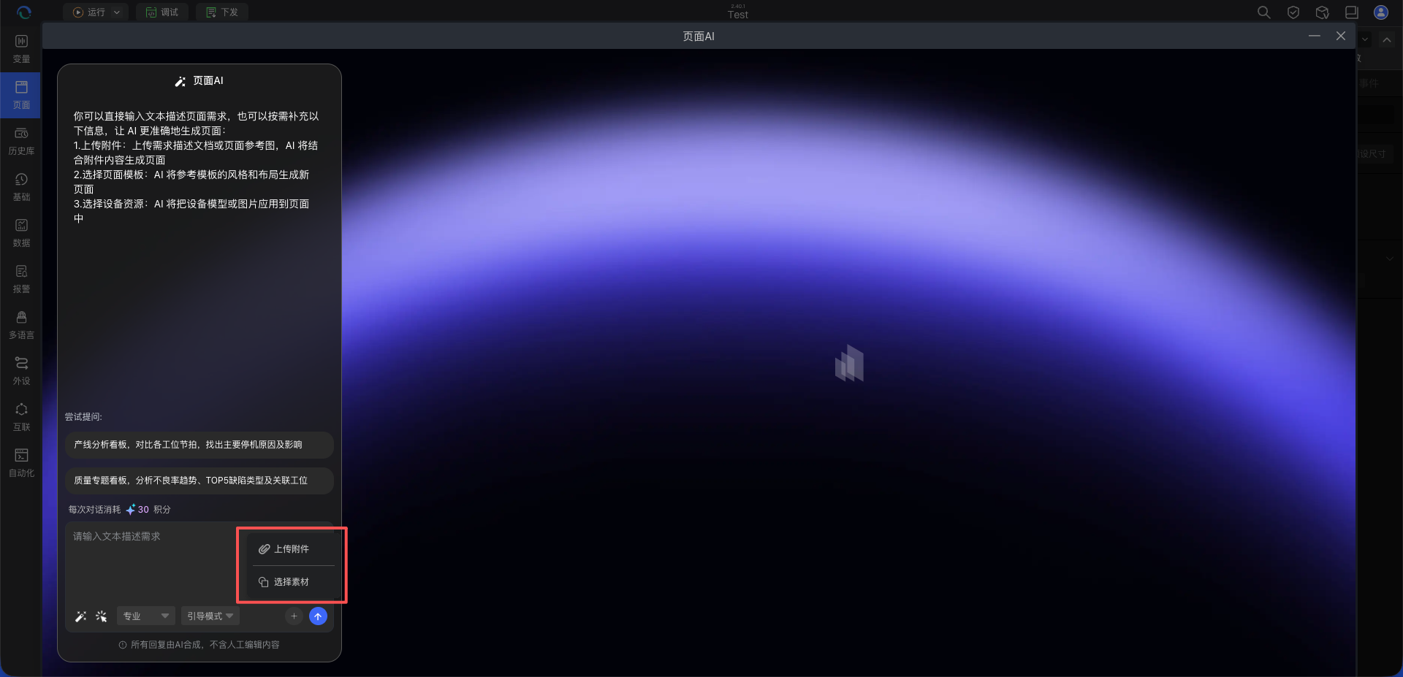This screenshot has width=1403, height=677.
Task: Click the 运行 run button
Action: (x=88, y=12)
